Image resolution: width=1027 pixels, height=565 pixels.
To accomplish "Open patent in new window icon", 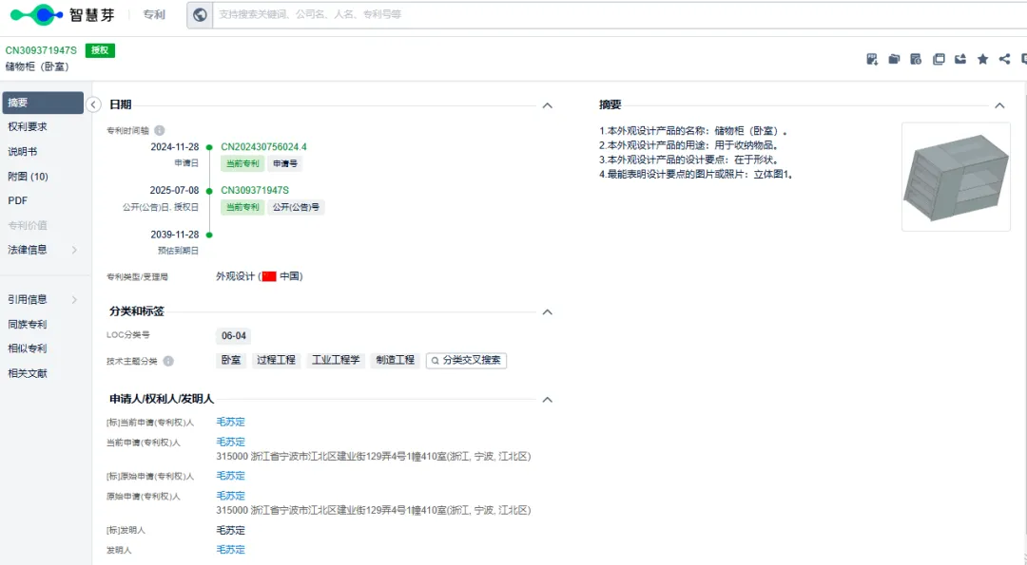I will (x=939, y=60).
